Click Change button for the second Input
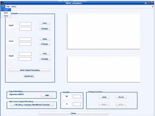The width and height of the screenshot is (155, 116). 44,44
